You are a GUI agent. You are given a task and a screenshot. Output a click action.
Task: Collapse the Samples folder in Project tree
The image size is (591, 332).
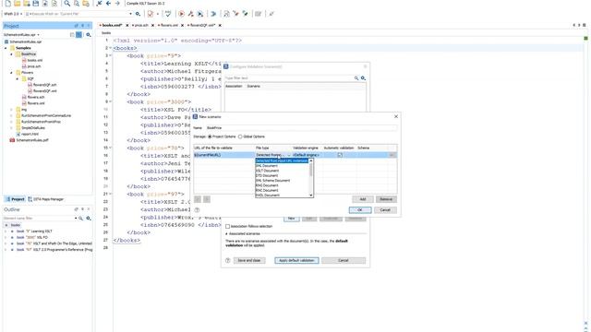coord(6,48)
